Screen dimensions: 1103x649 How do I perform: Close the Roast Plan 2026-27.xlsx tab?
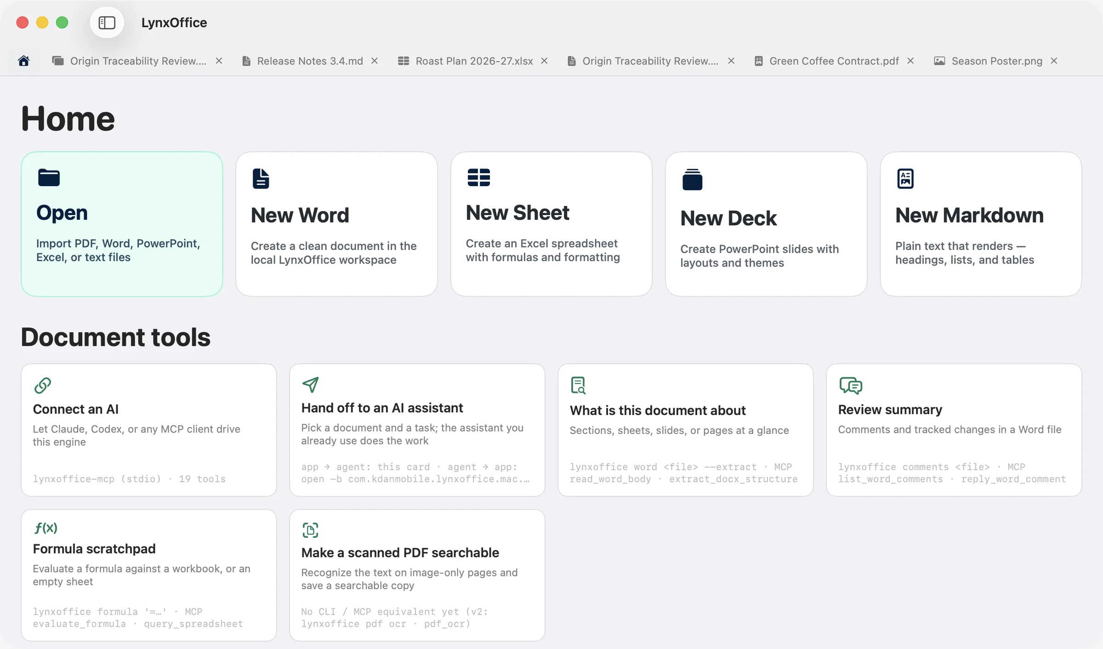coord(544,61)
